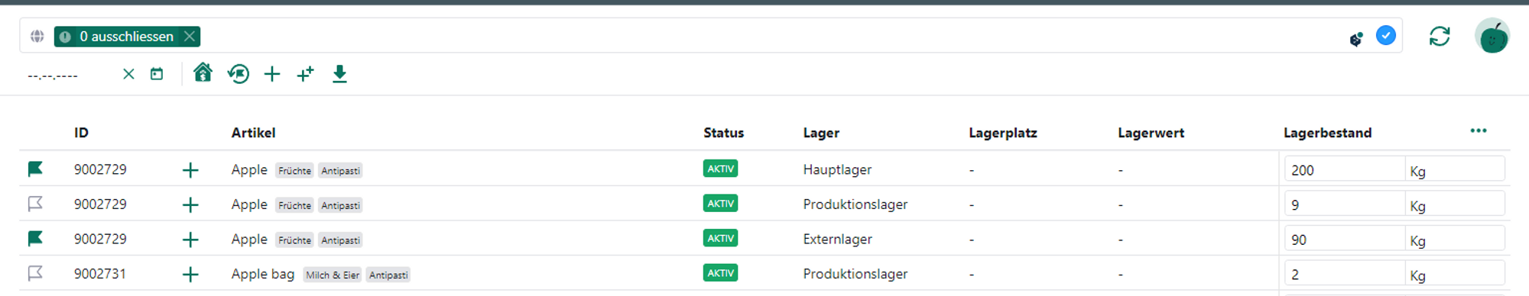Click the ID 9002731 cell
1529x296 pixels.
(x=100, y=274)
